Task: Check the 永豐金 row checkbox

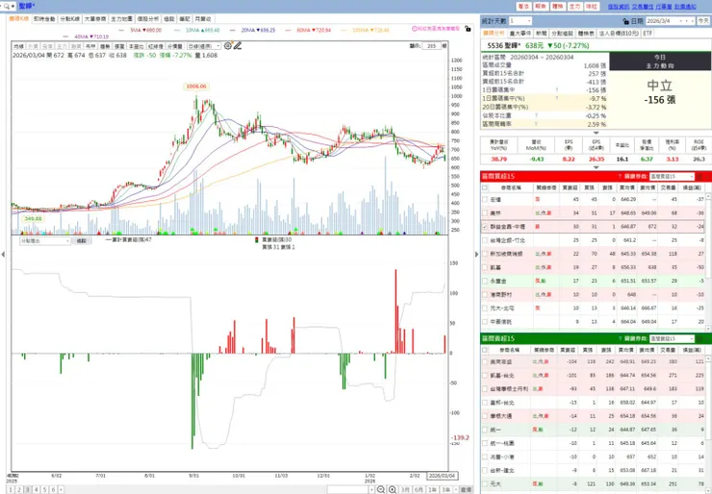Action: click(485, 281)
